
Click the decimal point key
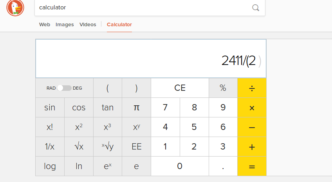[x=223, y=166]
